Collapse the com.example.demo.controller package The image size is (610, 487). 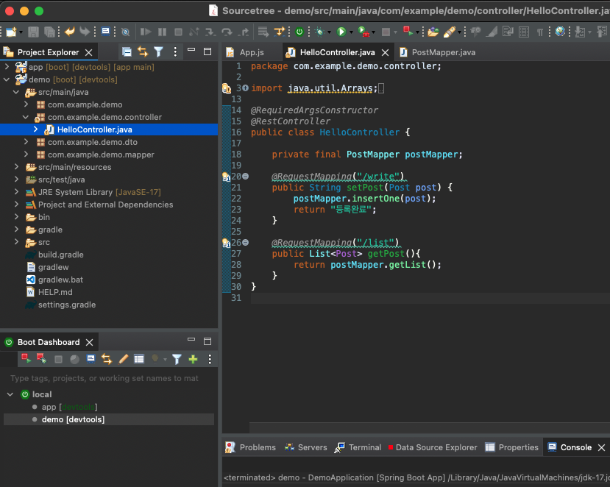coord(26,117)
